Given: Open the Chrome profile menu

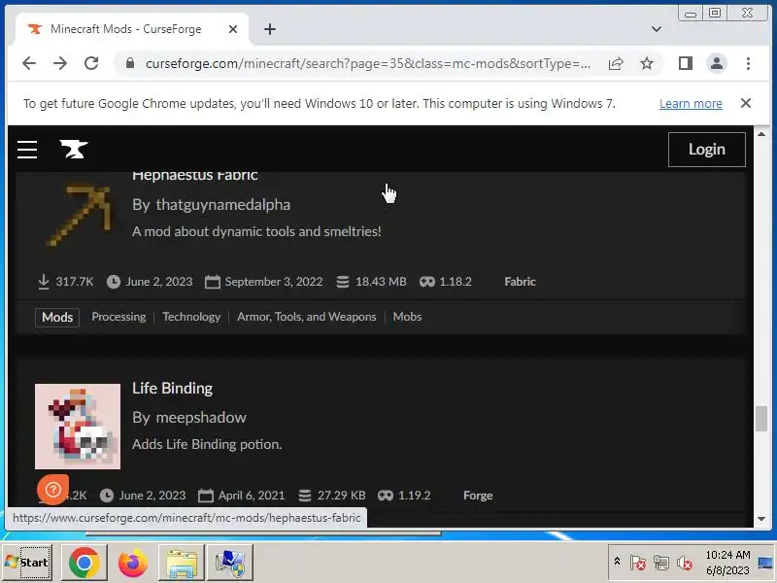Looking at the screenshot, I should 717,63.
